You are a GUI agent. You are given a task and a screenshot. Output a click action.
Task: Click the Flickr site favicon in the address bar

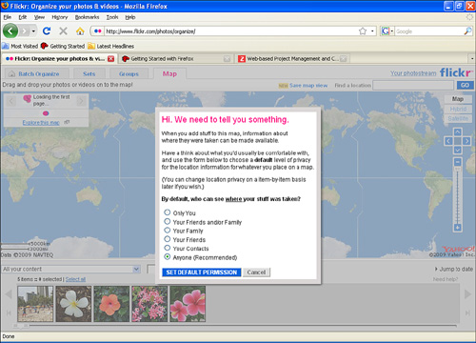point(98,30)
